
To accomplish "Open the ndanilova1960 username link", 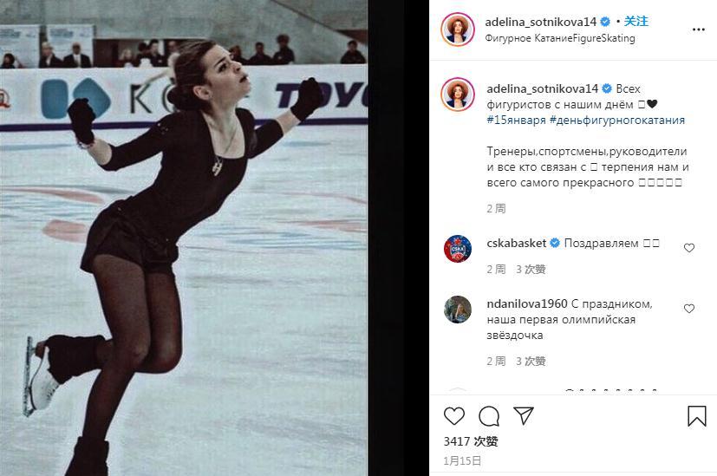I will coord(527,303).
